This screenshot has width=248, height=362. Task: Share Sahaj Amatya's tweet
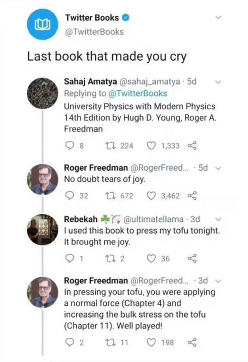tap(192, 146)
